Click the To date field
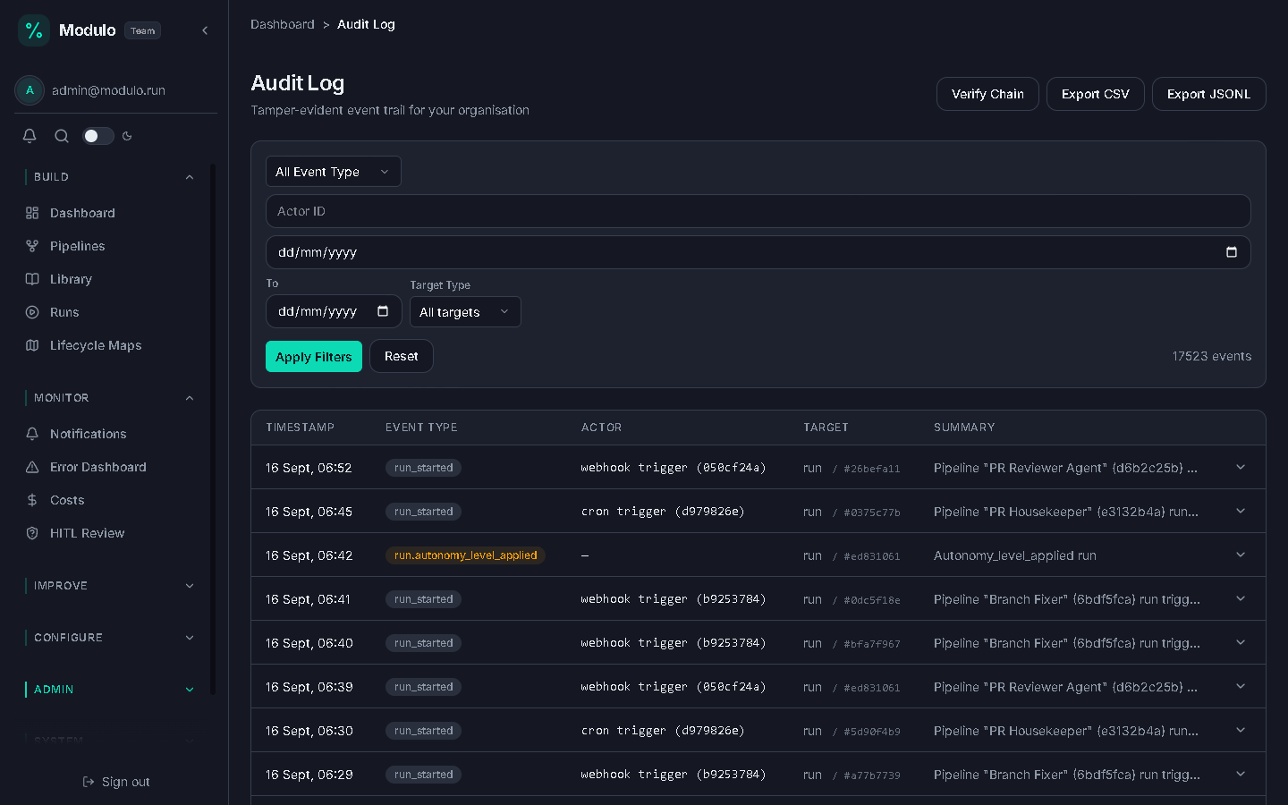The height and width of the screenshot is (805, 1288). coord(334,311)
